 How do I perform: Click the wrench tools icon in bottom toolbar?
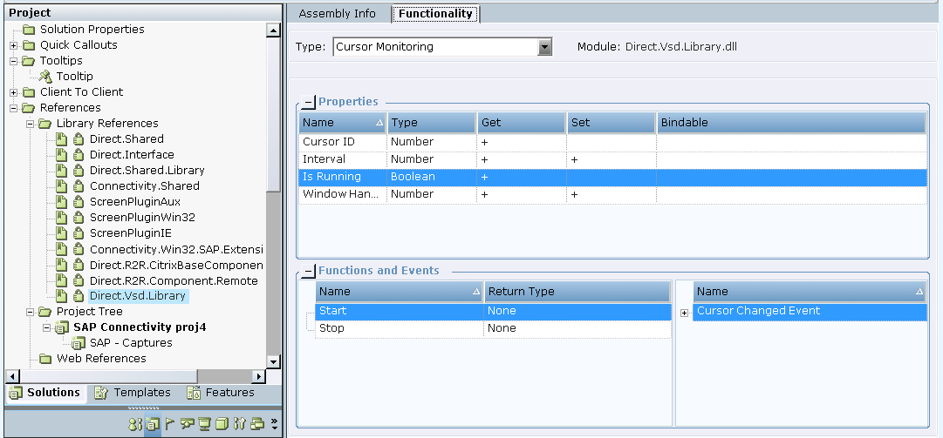pyautogui.click(x=240, y=424)
